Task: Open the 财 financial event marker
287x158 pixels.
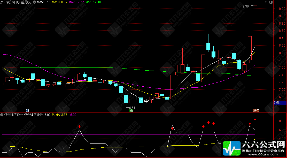Action: click(27, 110)
